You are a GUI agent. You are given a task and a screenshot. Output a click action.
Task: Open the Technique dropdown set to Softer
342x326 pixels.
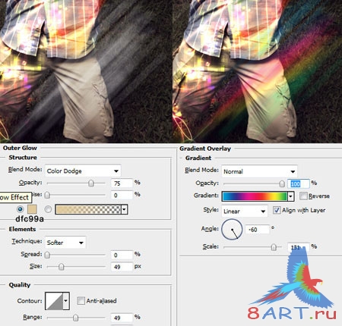point(65,243)
